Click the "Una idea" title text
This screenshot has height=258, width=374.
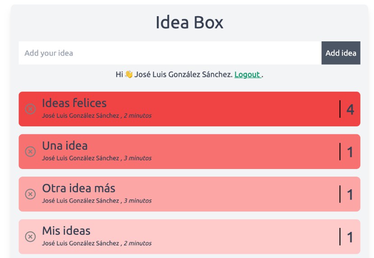(65, 146)
